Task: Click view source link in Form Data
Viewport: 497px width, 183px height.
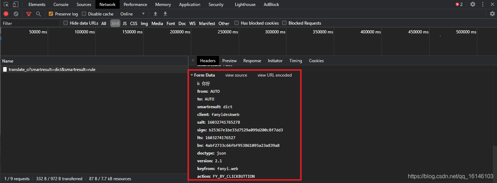Action: point(236,75)
